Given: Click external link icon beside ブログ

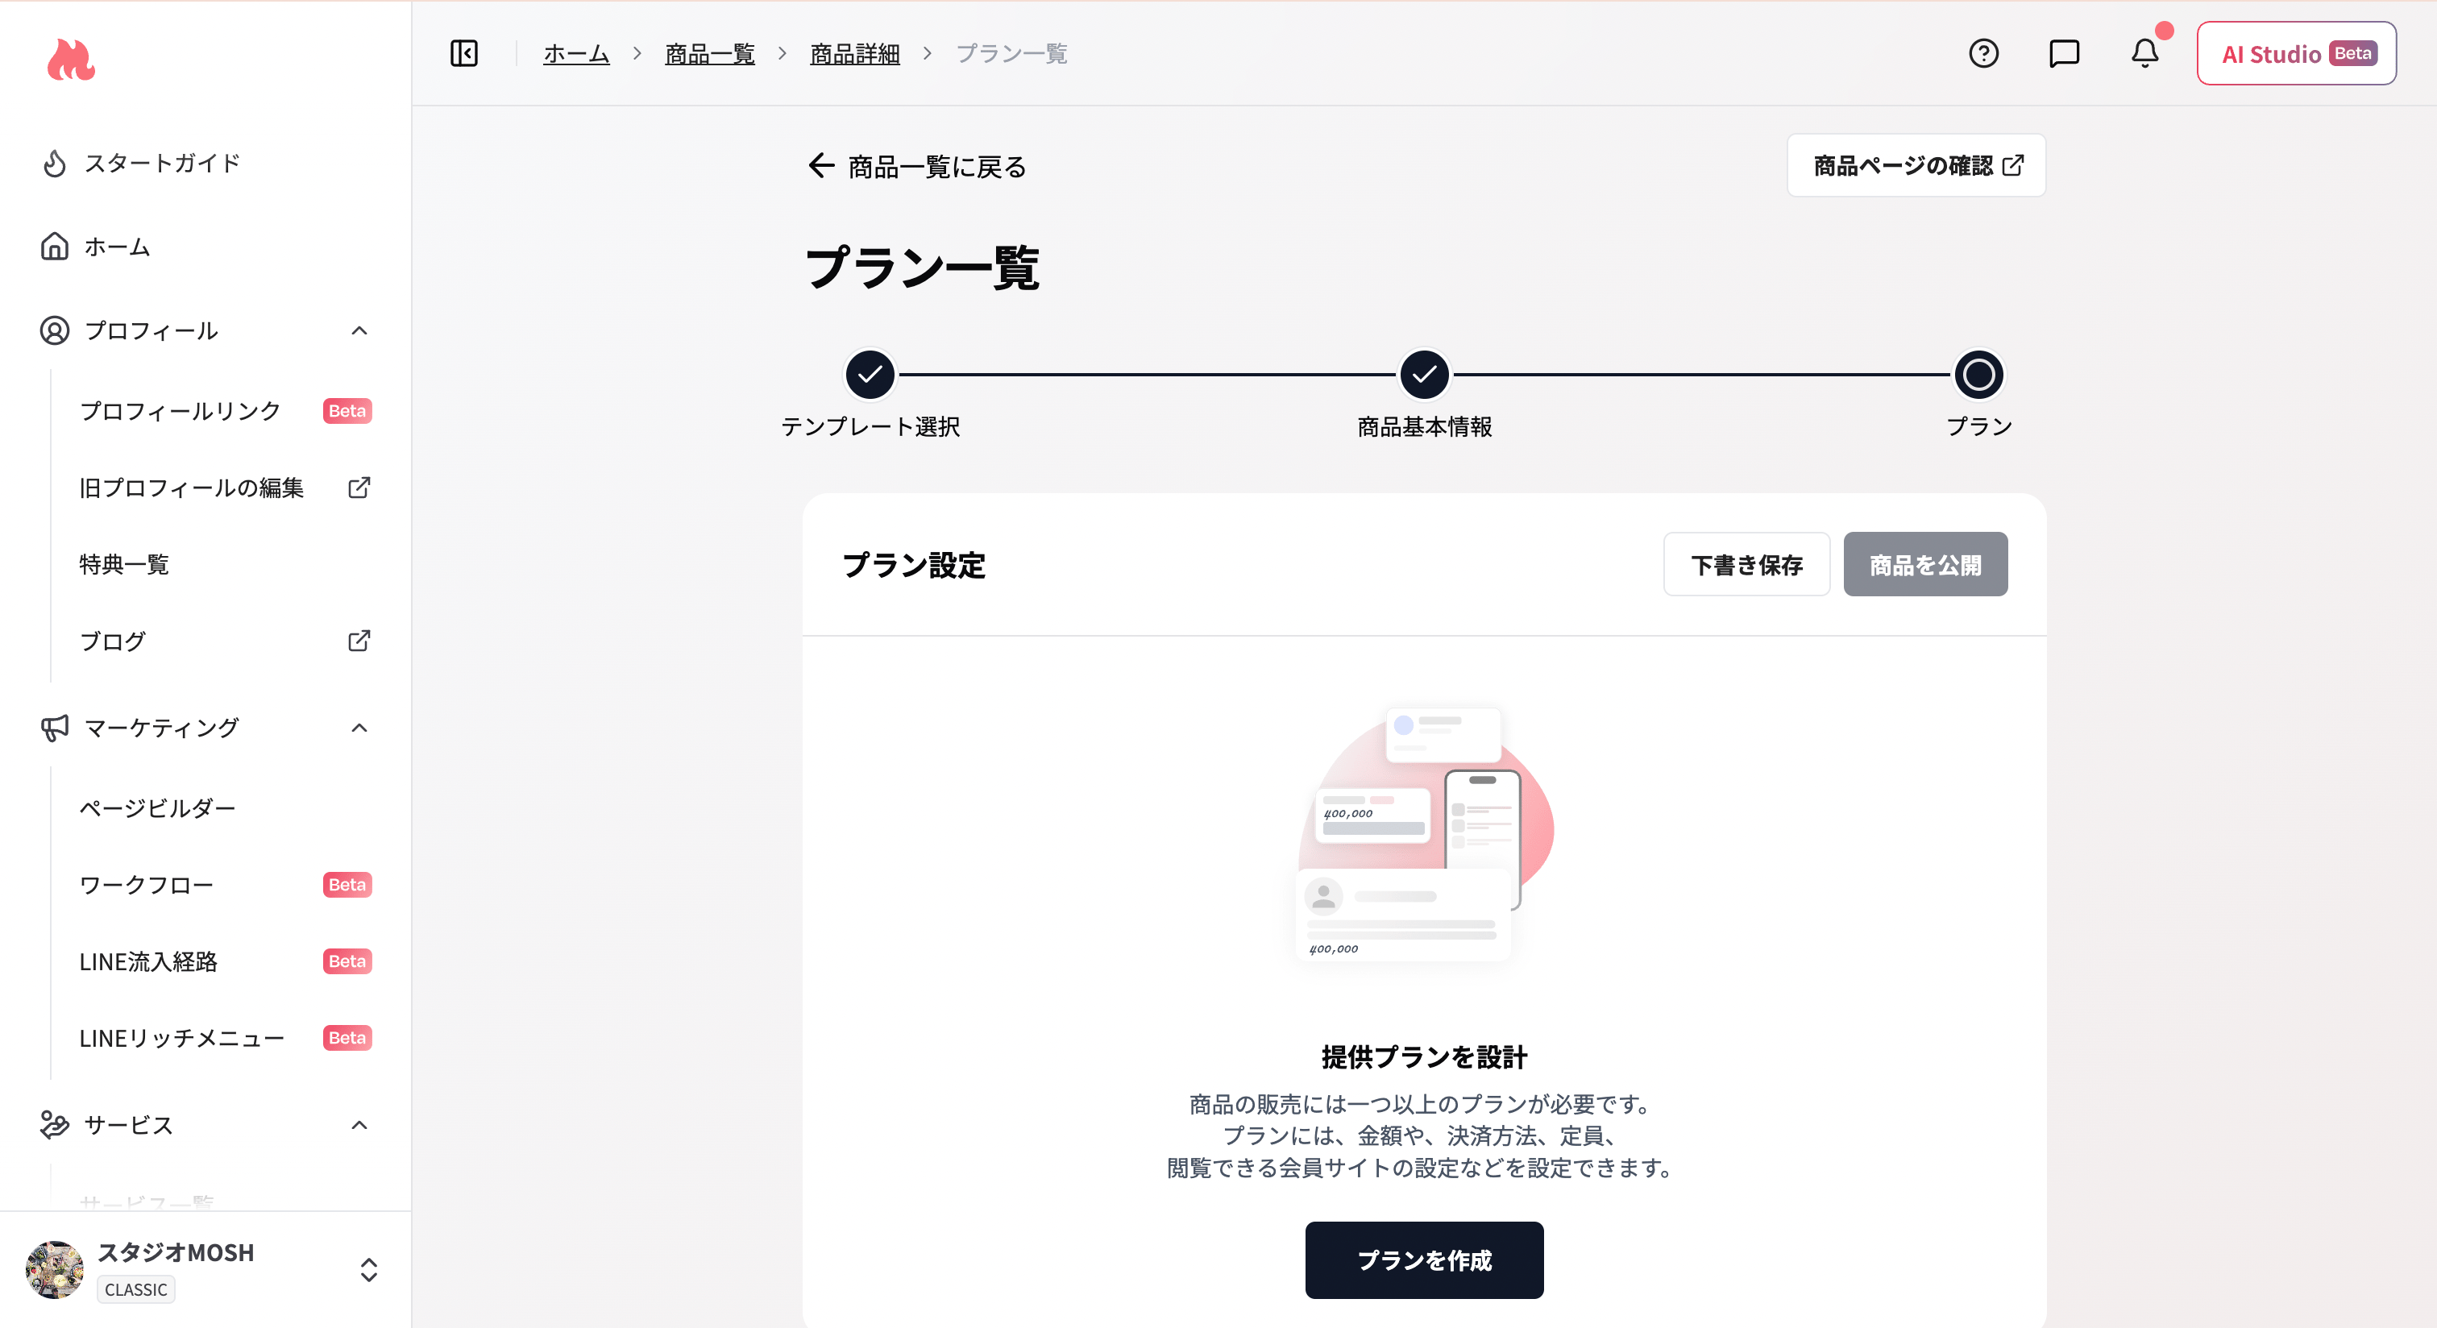Looking at the screenshot, I should point(359,641).
